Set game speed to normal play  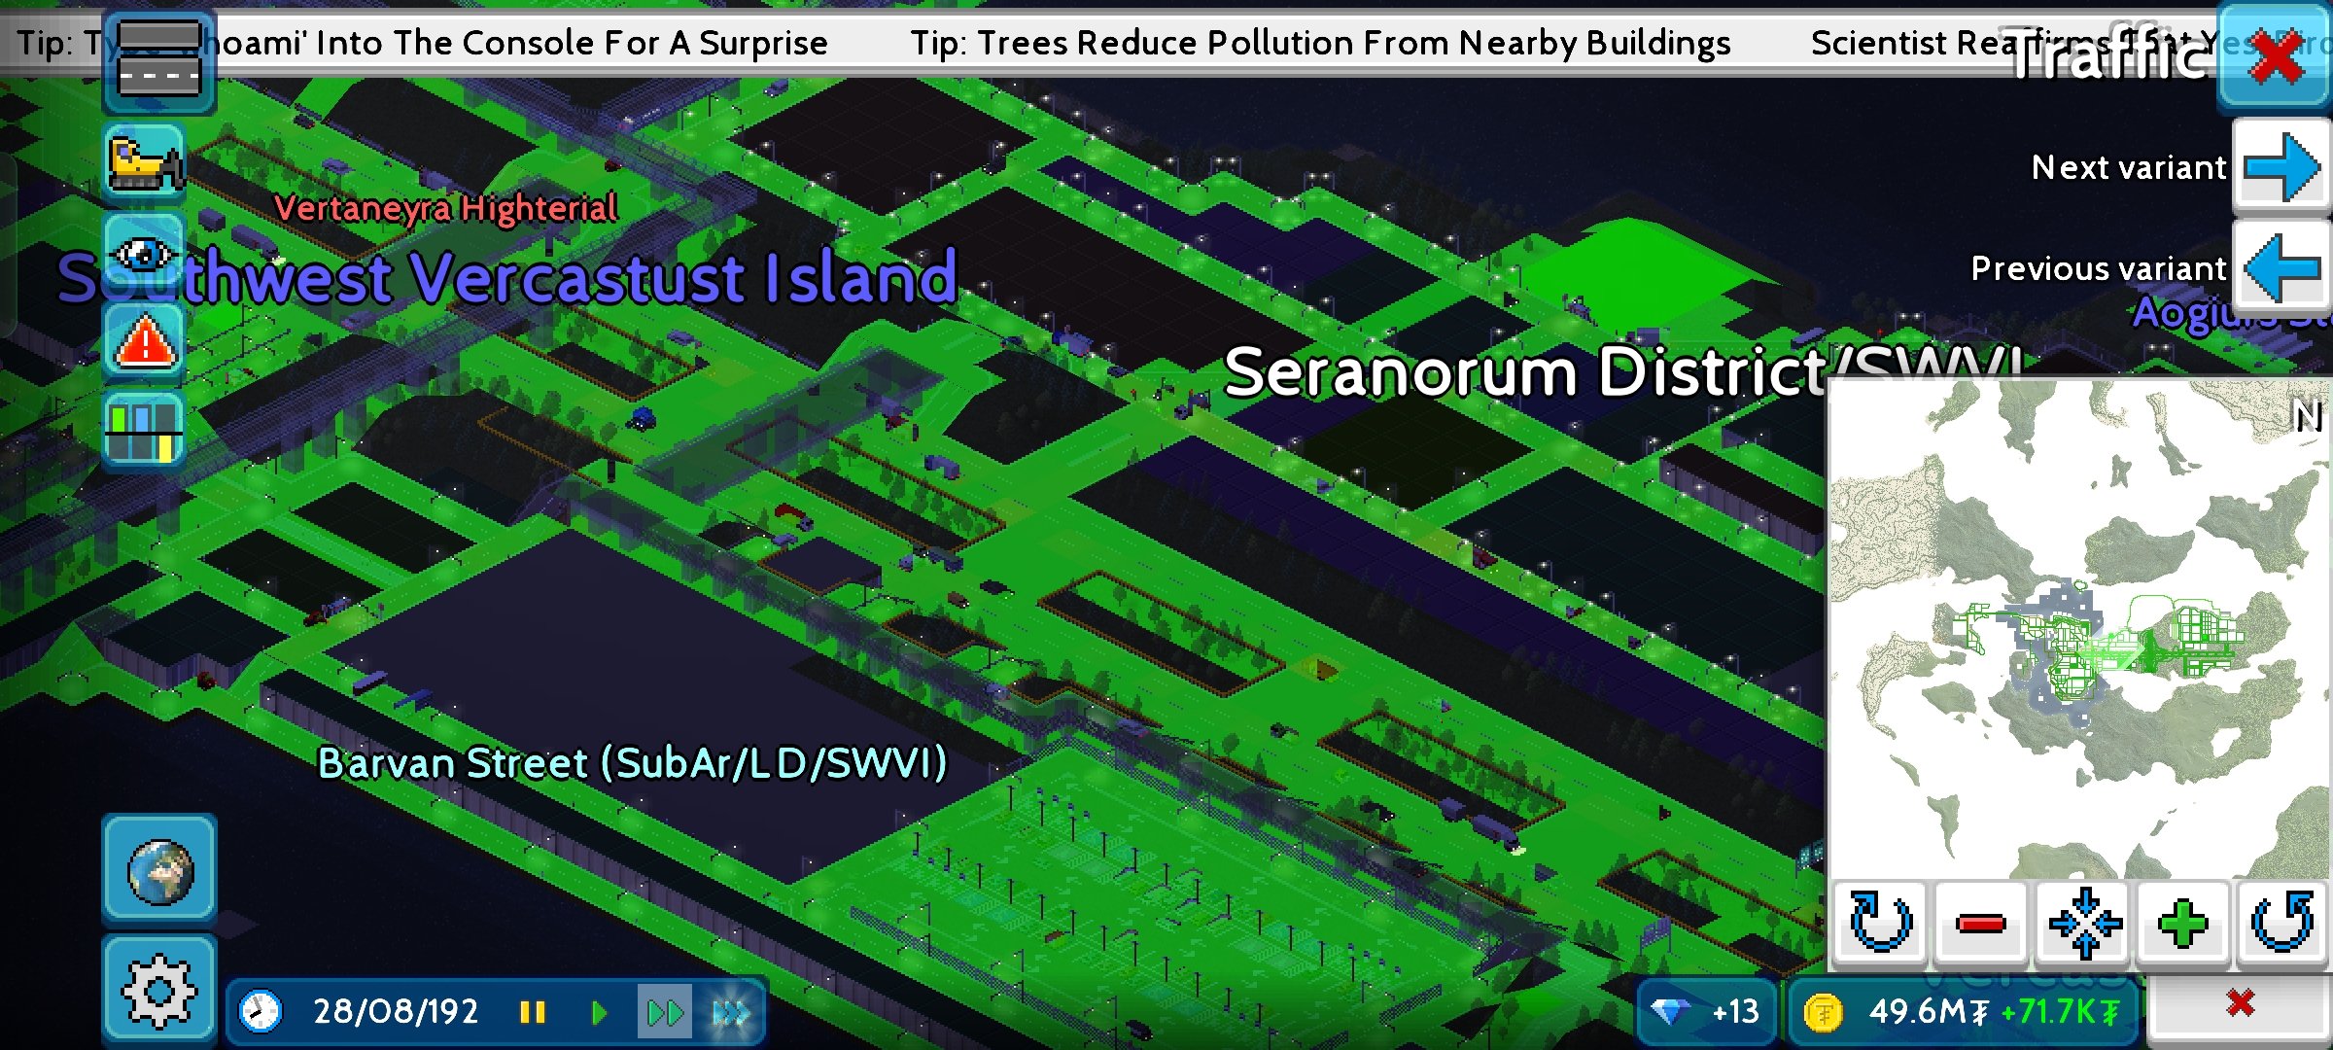599,1012
